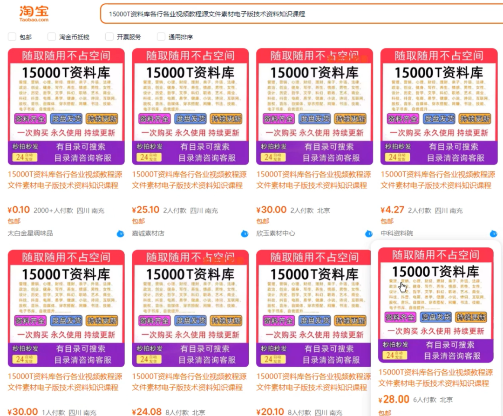The image size is (503, 416).
Task: Click Wangwang chat icon for 太白金星调味品
Action: pos(120,233)
